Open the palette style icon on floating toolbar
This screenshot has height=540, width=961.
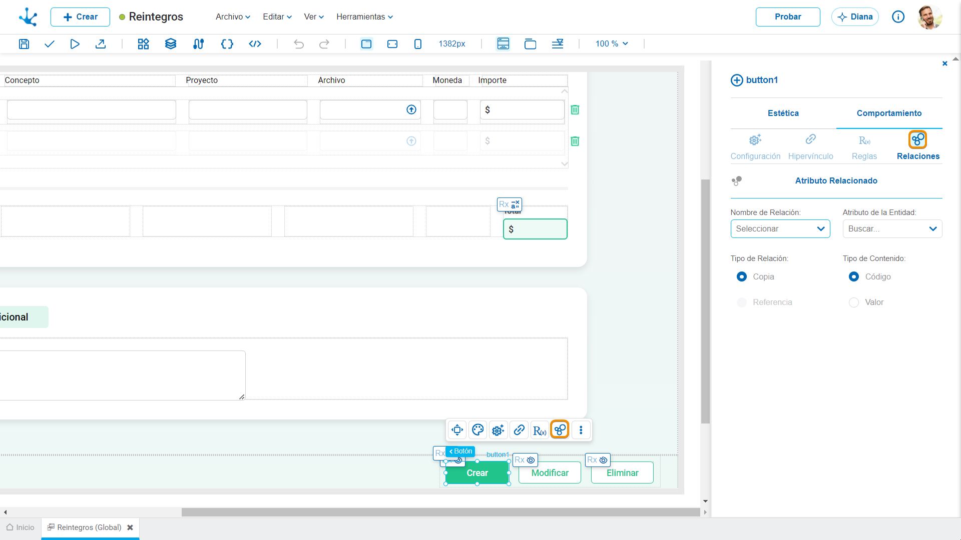pyautogui.click(x=477, y=430)
